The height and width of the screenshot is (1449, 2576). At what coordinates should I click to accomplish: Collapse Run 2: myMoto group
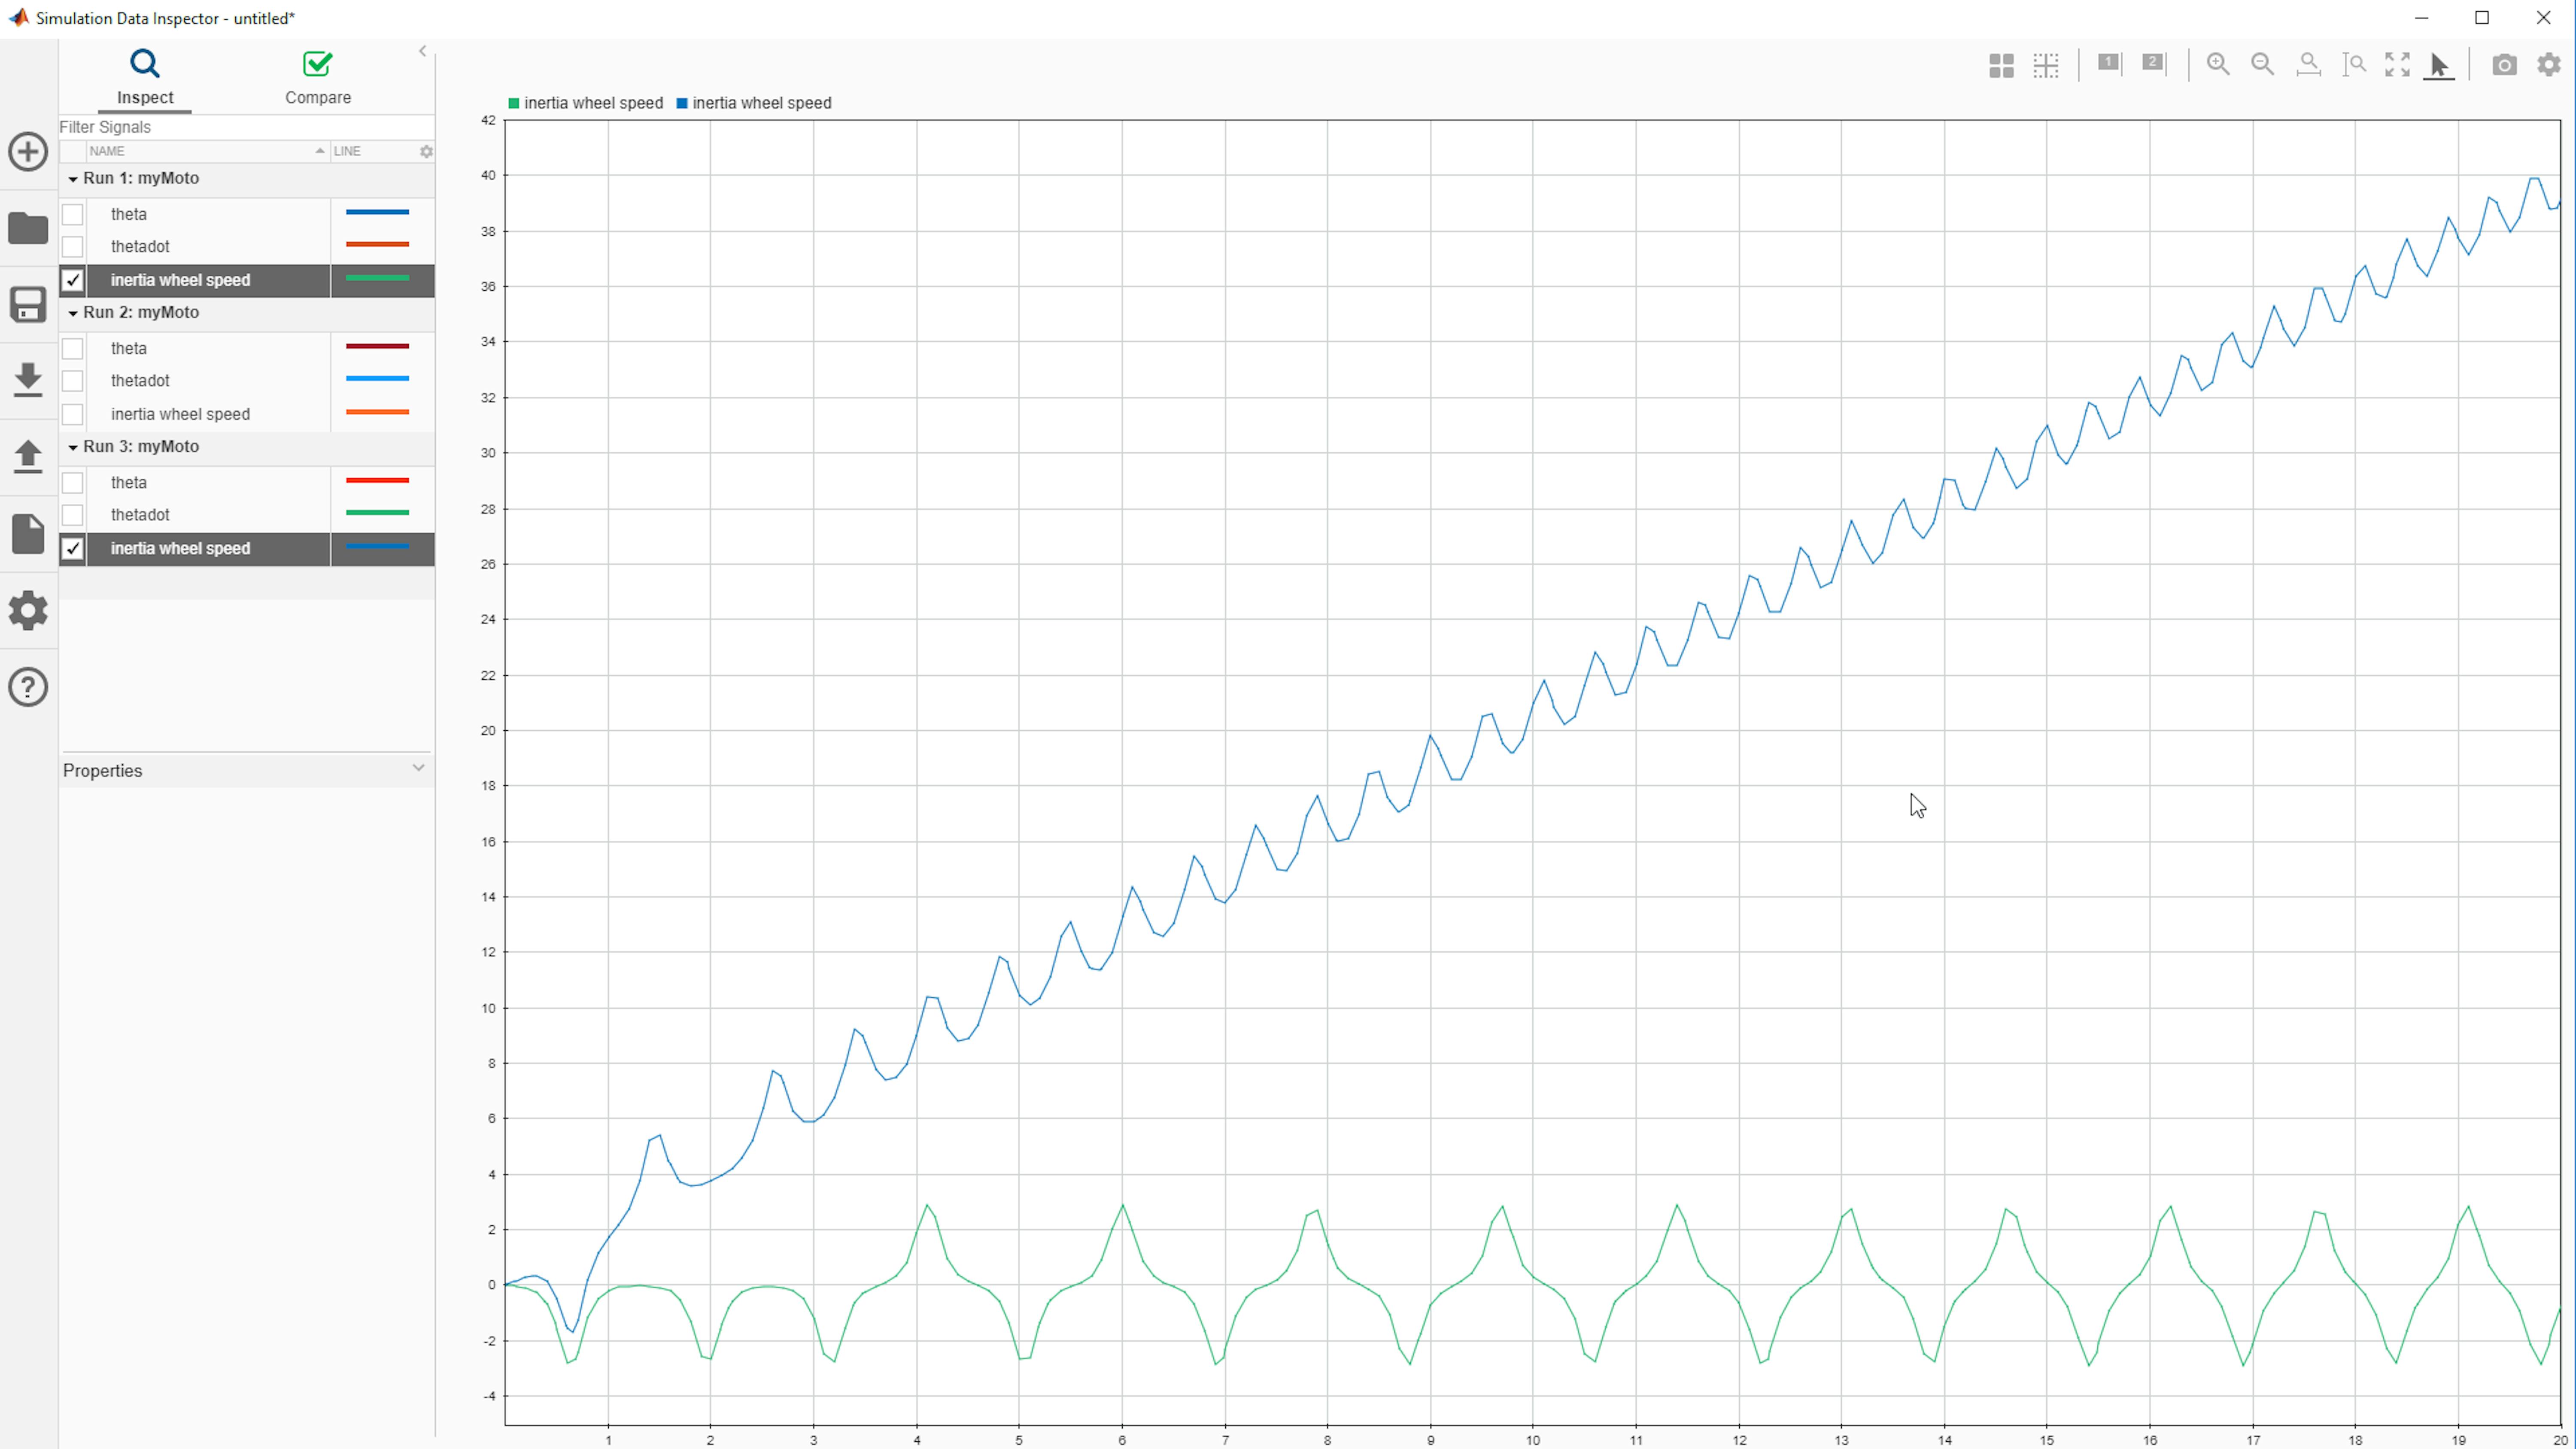(x=73, y=313)
